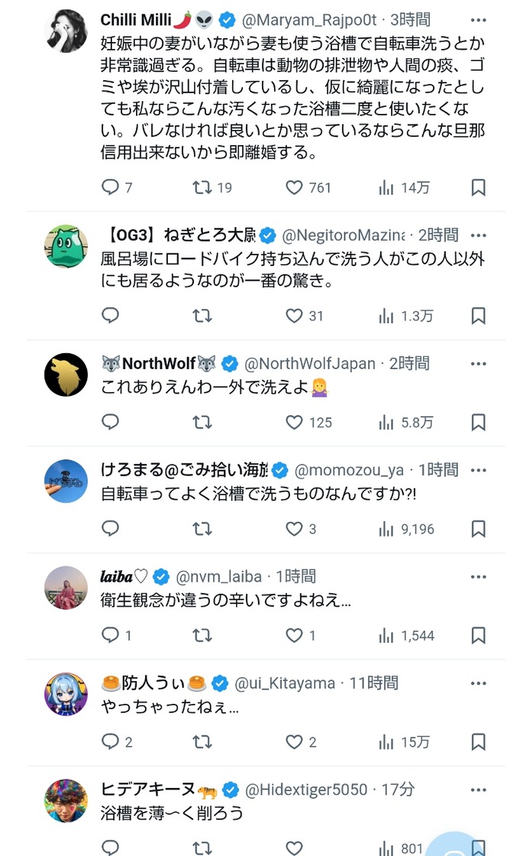Image resolution: width=510 pixels, height=856 pixels.
Task: Reply to laiba's post
Action: [111, 635]
